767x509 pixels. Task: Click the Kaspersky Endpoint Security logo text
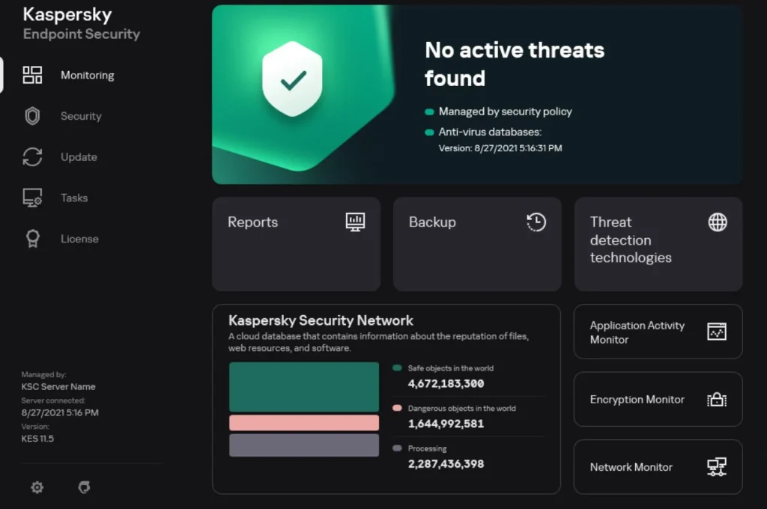tap(82, 23)
